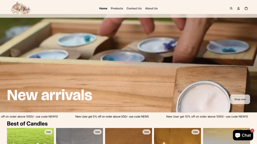Click the red chat notification badge
Image resolution: width=257 pixels, height=144 pixels.
click(x=252, y=130)
